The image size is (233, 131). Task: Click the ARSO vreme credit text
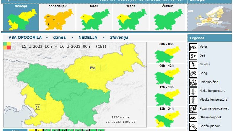(x=120, y=117)
